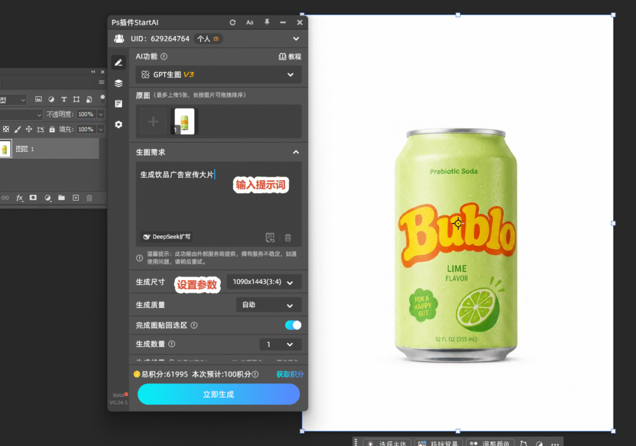
Task: Clear the prompt with trash icon
Action: tap(288, 237)
